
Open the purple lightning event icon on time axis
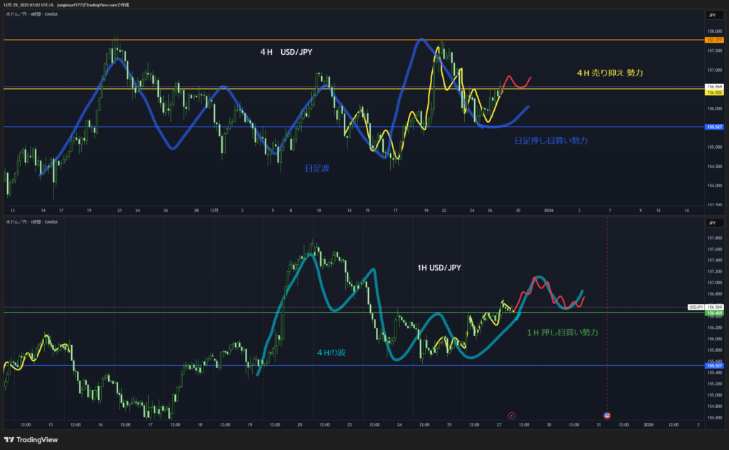511,415
